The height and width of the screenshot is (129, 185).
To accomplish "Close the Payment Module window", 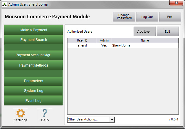I will [x=176, y=3].
